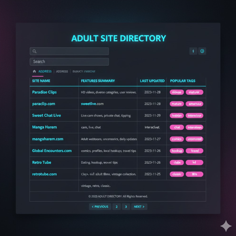Screen dimensions: 236x236
Task: Click the Popular Tags column header
Action: coord(183,81)
